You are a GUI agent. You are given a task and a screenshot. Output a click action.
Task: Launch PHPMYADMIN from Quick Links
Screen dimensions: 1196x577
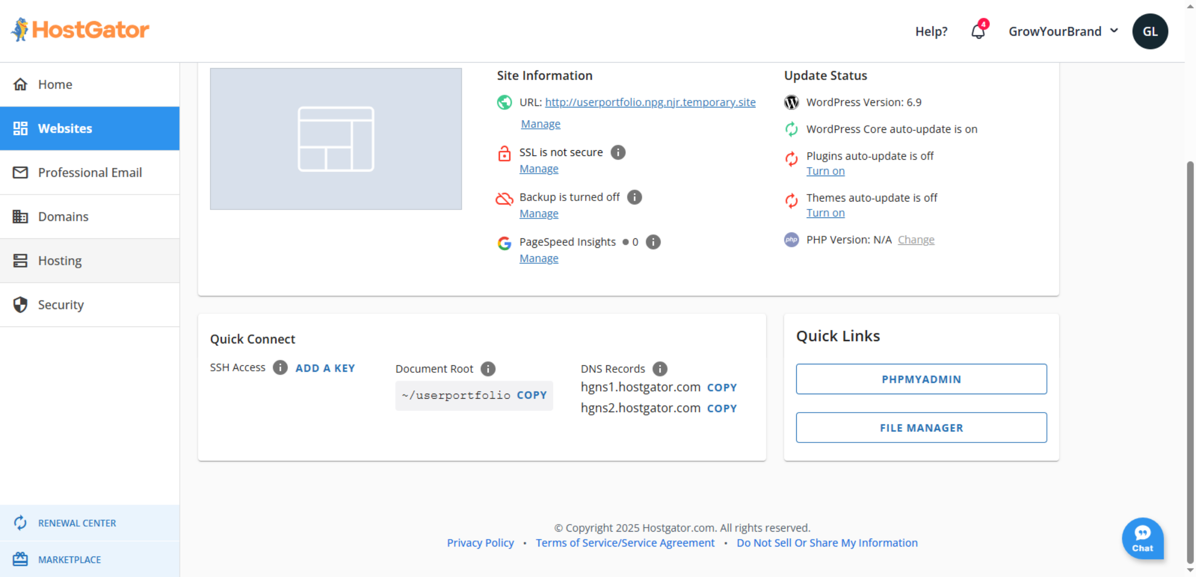[921, 379]
